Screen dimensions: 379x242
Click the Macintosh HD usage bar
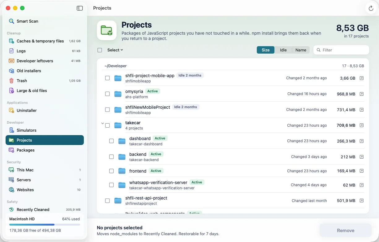[45, 225]
